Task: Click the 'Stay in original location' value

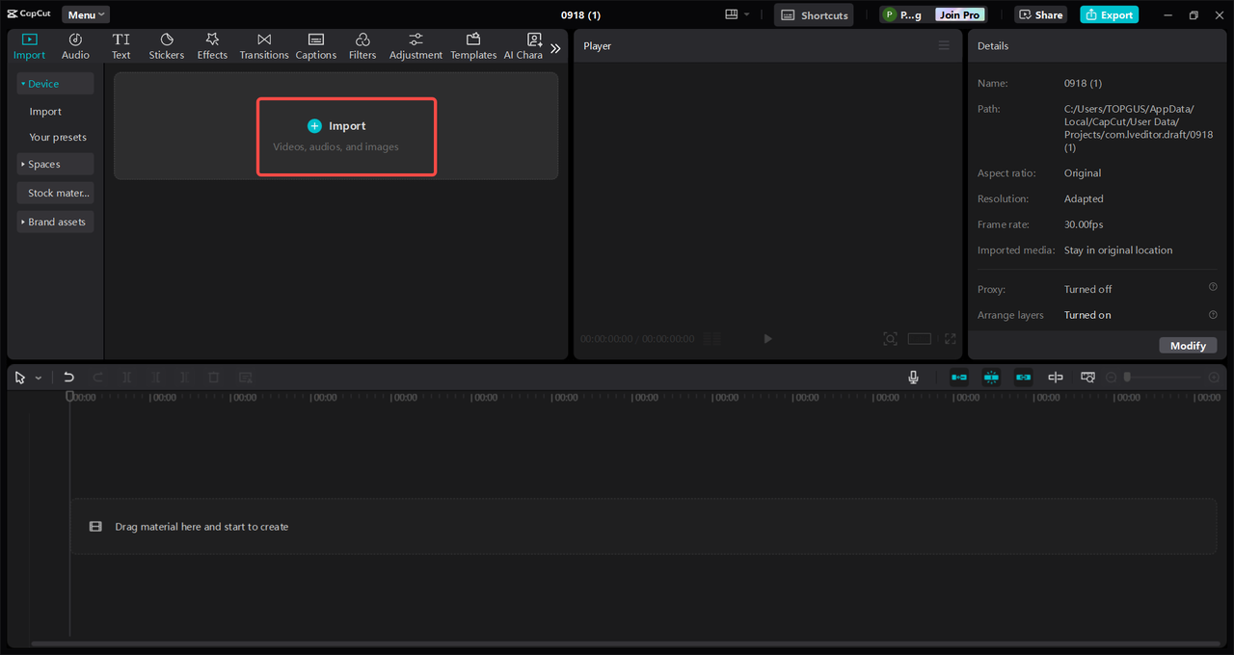Action: pos(1118,250)
